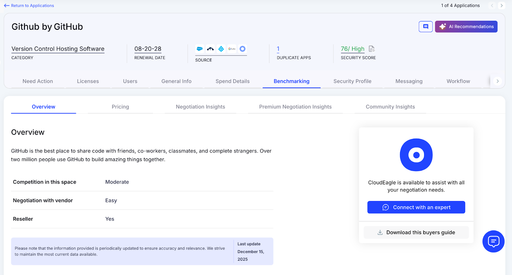Go to next application arrow
This screenshot has height=275, width=512.
[x=501, y=5]
